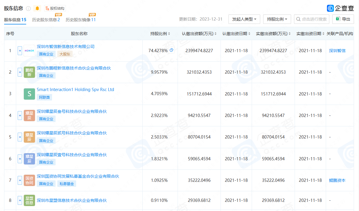Sort by 实缴出资额(万元) column header
Image resolution: width=359 pixels, height=211 pixels.
273,34
